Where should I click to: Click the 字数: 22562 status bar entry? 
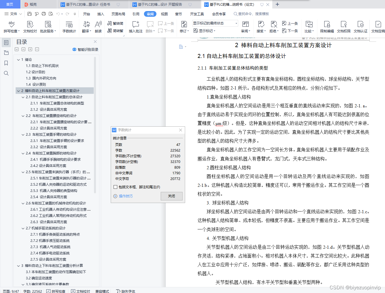(x=33, y=291)
